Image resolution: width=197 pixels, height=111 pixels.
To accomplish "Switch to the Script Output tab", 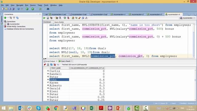I will coord(50,61).
